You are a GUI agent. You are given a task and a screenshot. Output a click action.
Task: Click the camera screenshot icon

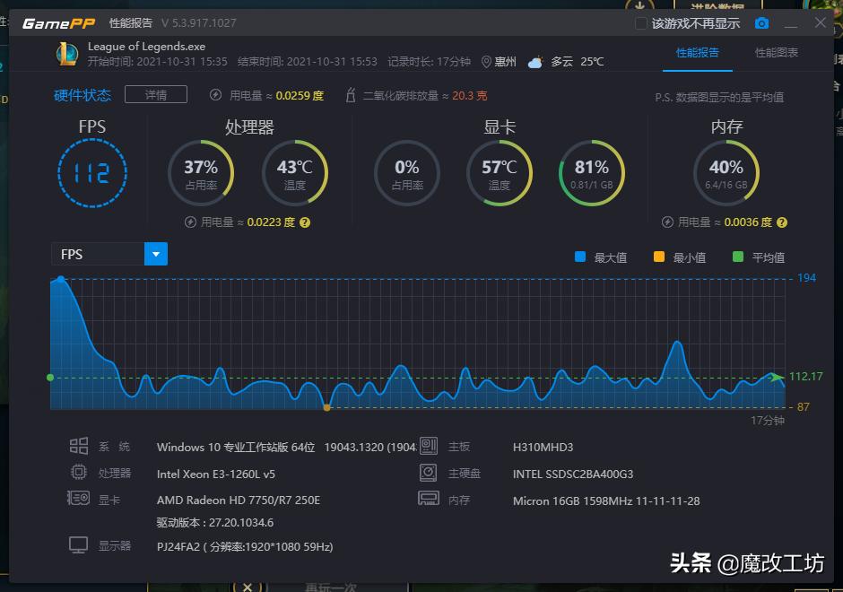762,22
